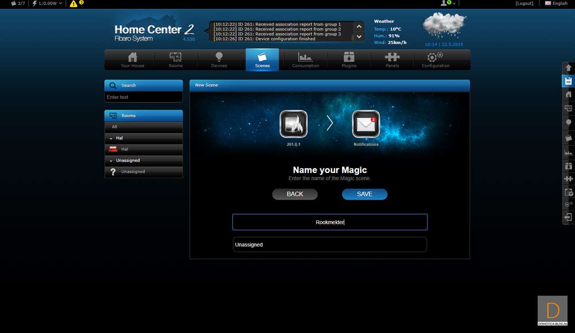Click the 261.0.1 smoke sensor trigger icon
Screen dimensions: 575x333
[294, 124]
